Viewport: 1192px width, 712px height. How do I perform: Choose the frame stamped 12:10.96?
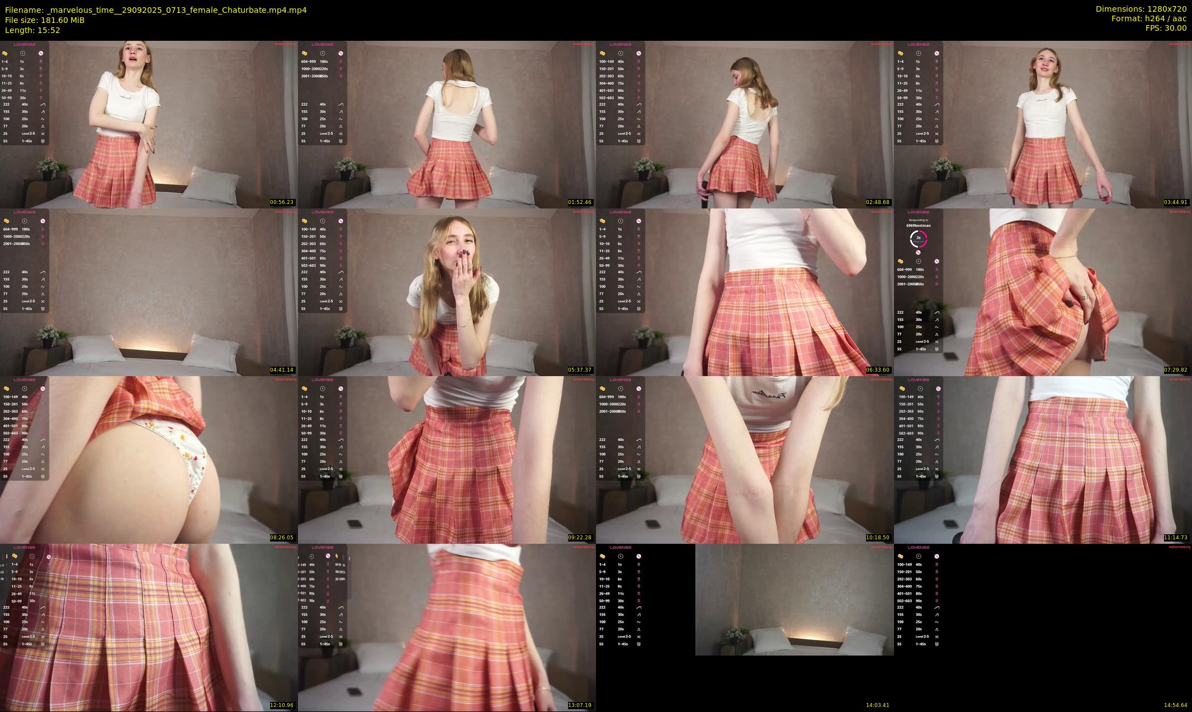(149, 627)
